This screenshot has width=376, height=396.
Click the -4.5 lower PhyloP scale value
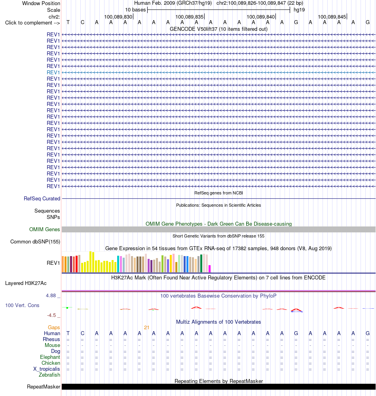coord(51,315)
